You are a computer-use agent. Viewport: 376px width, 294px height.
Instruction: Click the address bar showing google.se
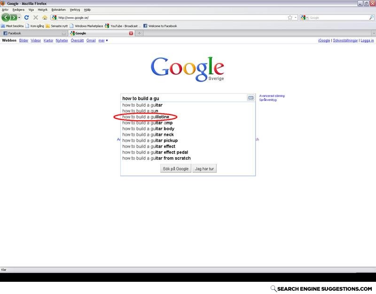[168, 17]
